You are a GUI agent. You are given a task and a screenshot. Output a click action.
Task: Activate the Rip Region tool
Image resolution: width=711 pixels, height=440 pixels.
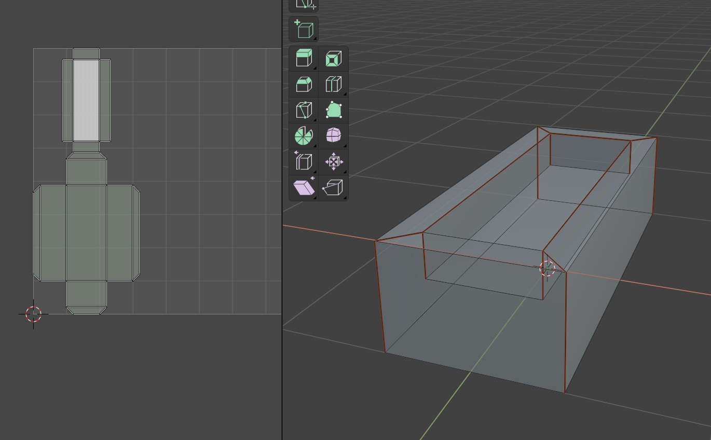333,187
